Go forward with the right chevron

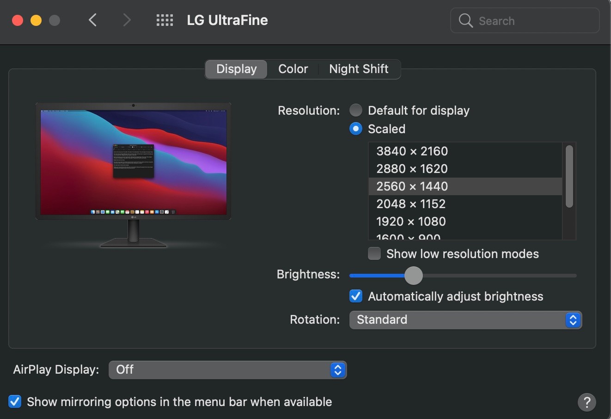tap(127, 20)
